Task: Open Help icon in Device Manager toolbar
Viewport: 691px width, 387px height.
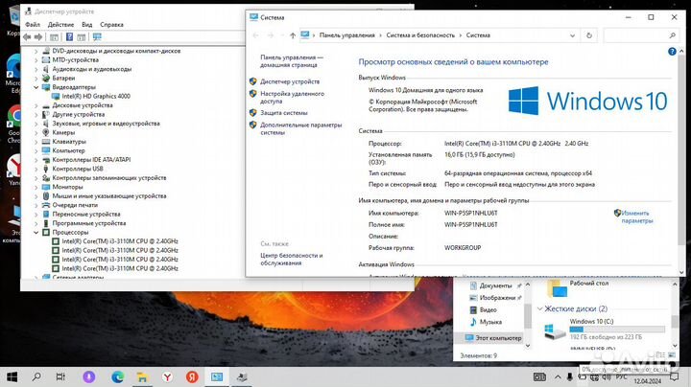Action: point(69,37)
